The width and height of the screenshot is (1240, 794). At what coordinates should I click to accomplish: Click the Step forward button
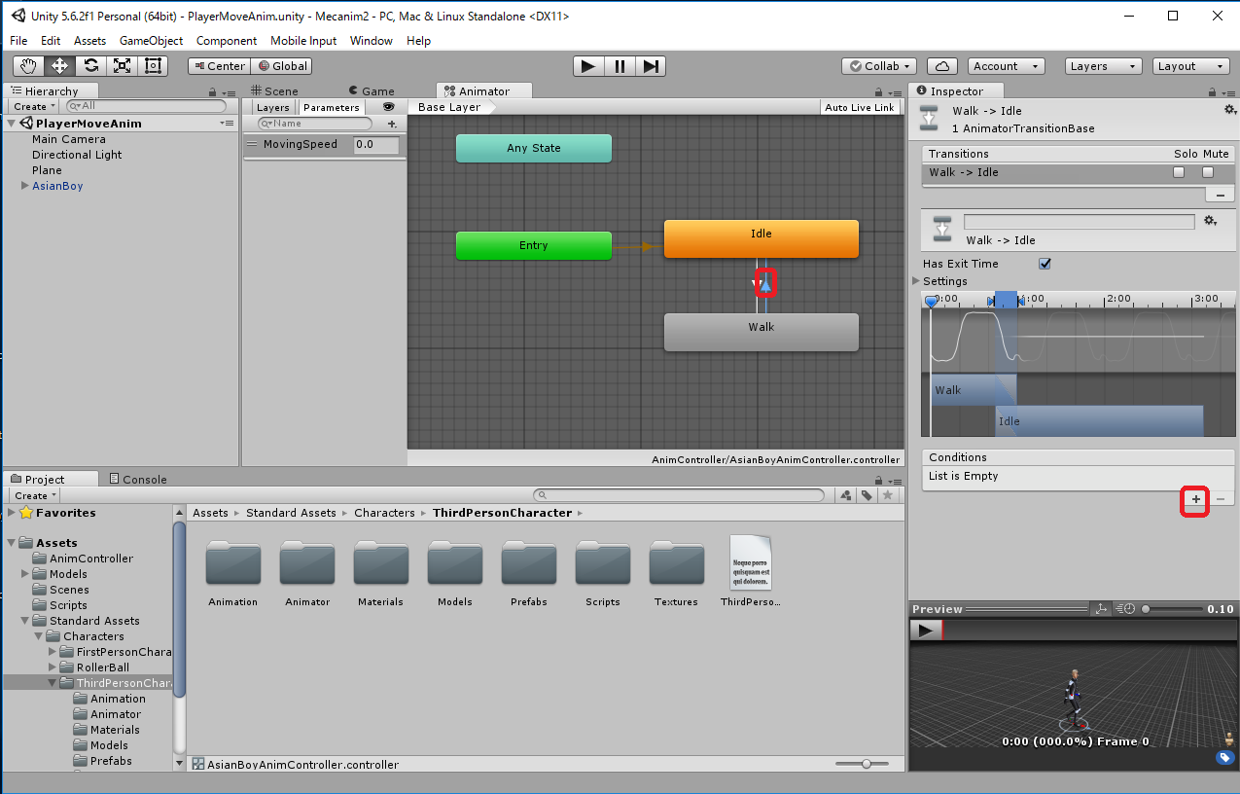651,66
